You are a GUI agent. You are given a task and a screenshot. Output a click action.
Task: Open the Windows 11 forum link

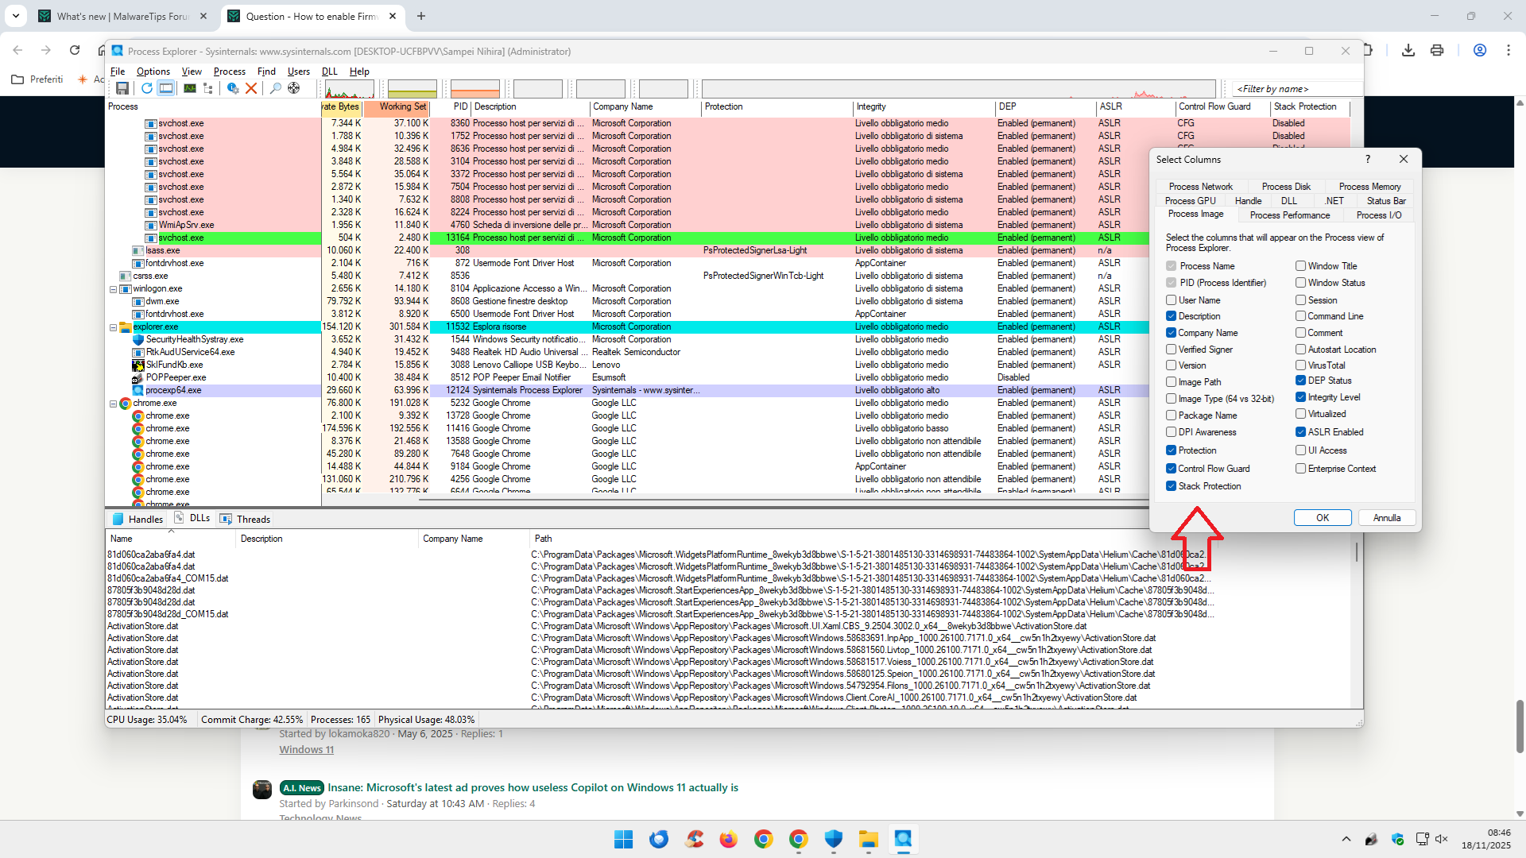(306, 750)
